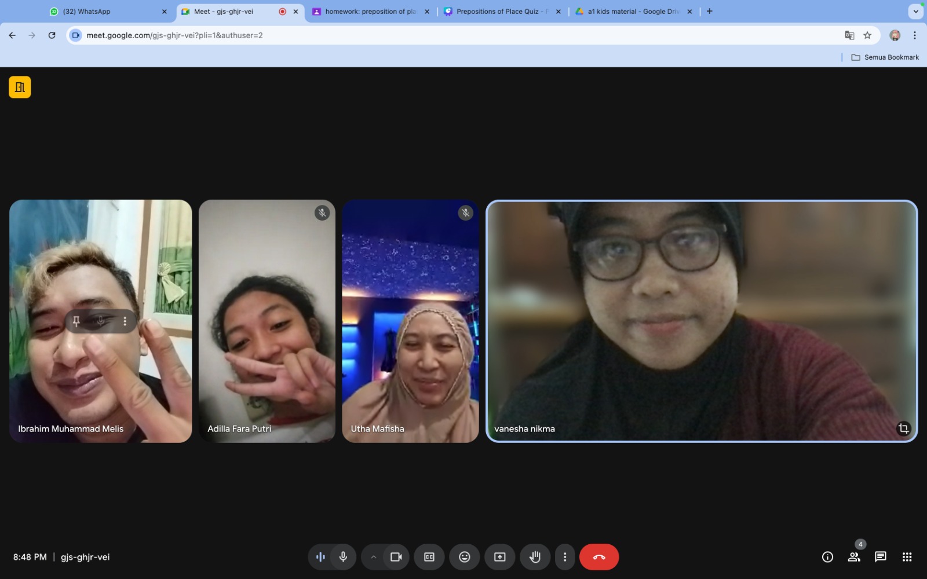Toggle the microphone mute button
The height and width of the screenshot is (579, 927).
pyautogui.click(x=343, y=557)
